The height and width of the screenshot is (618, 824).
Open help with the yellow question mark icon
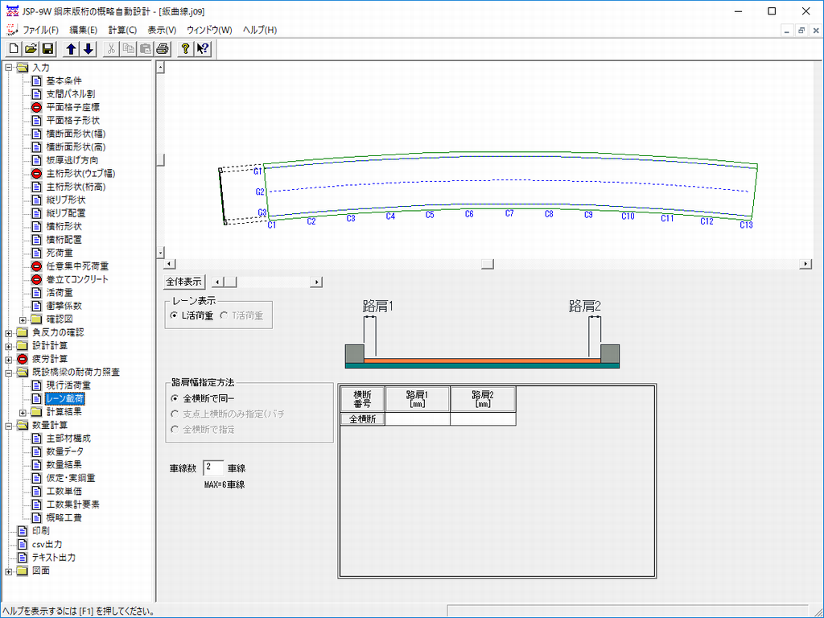coord(185,48)
